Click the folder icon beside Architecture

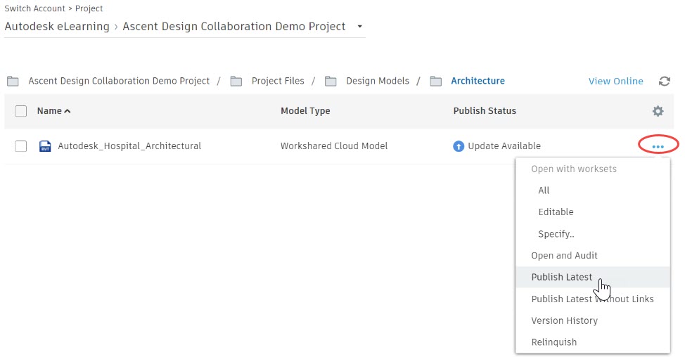coord(436,82)
